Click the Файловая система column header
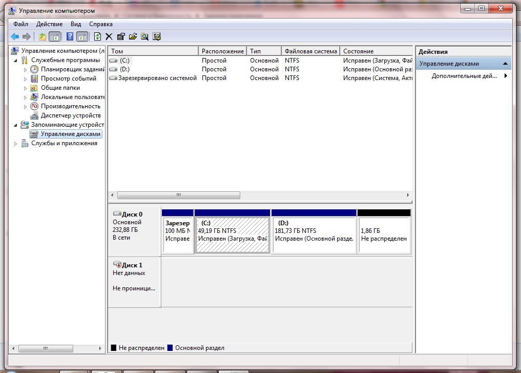Viewport: 521px width, 373px height. (310, 51)
